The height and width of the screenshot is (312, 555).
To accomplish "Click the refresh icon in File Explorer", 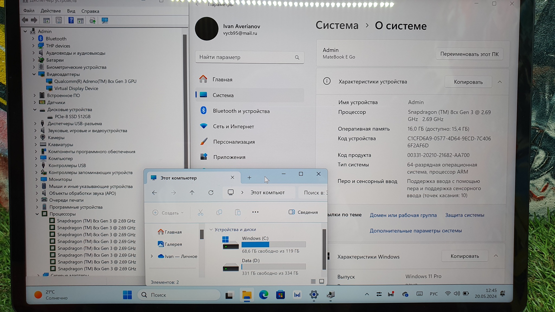I will tap(211, 193).
